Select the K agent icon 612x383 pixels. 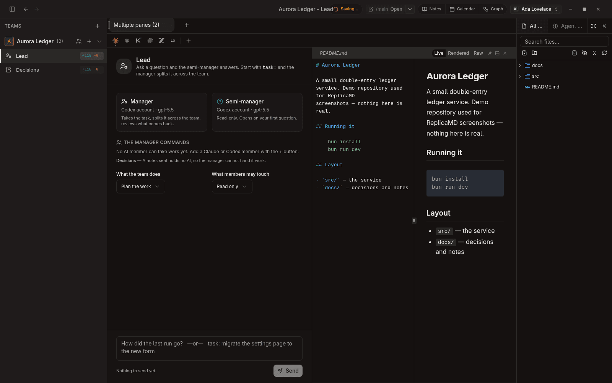[138, 41]
